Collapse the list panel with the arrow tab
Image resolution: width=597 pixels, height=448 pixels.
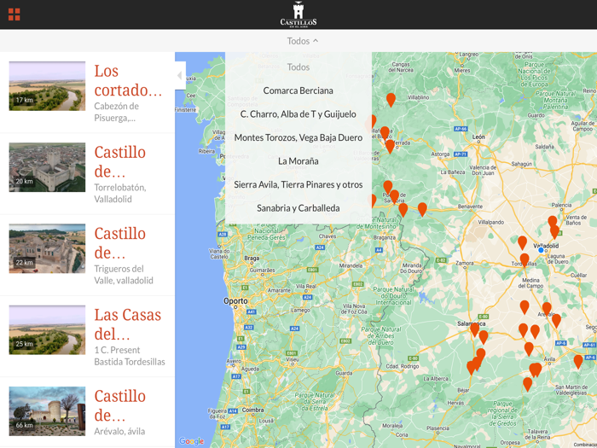click(180, 75)
